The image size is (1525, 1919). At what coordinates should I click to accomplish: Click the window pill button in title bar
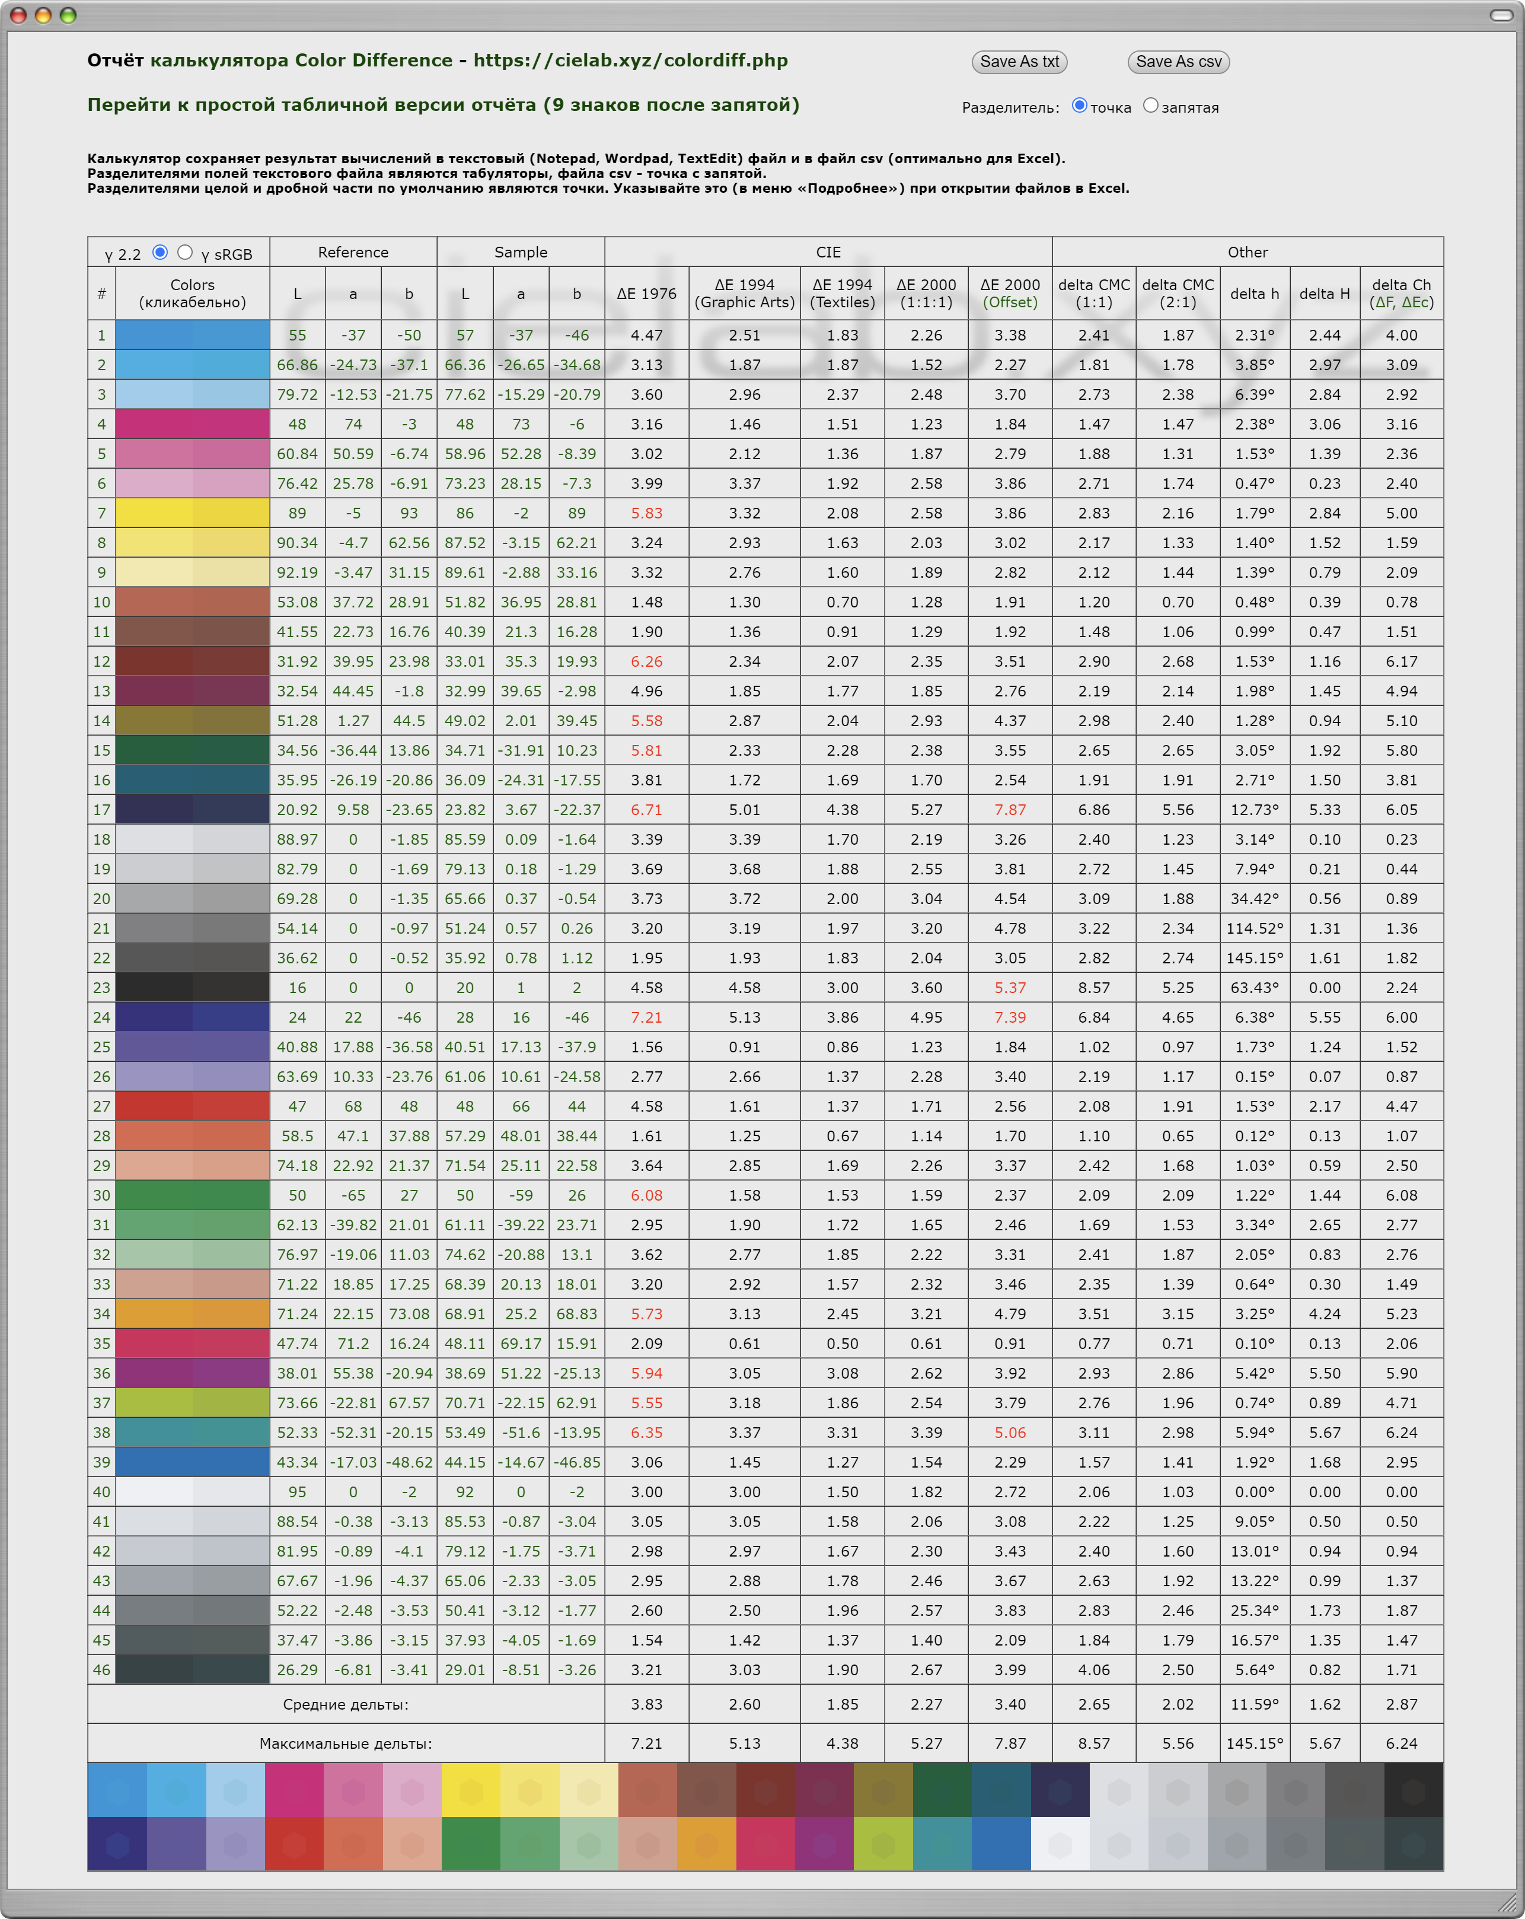click(x=1501, y=15)
